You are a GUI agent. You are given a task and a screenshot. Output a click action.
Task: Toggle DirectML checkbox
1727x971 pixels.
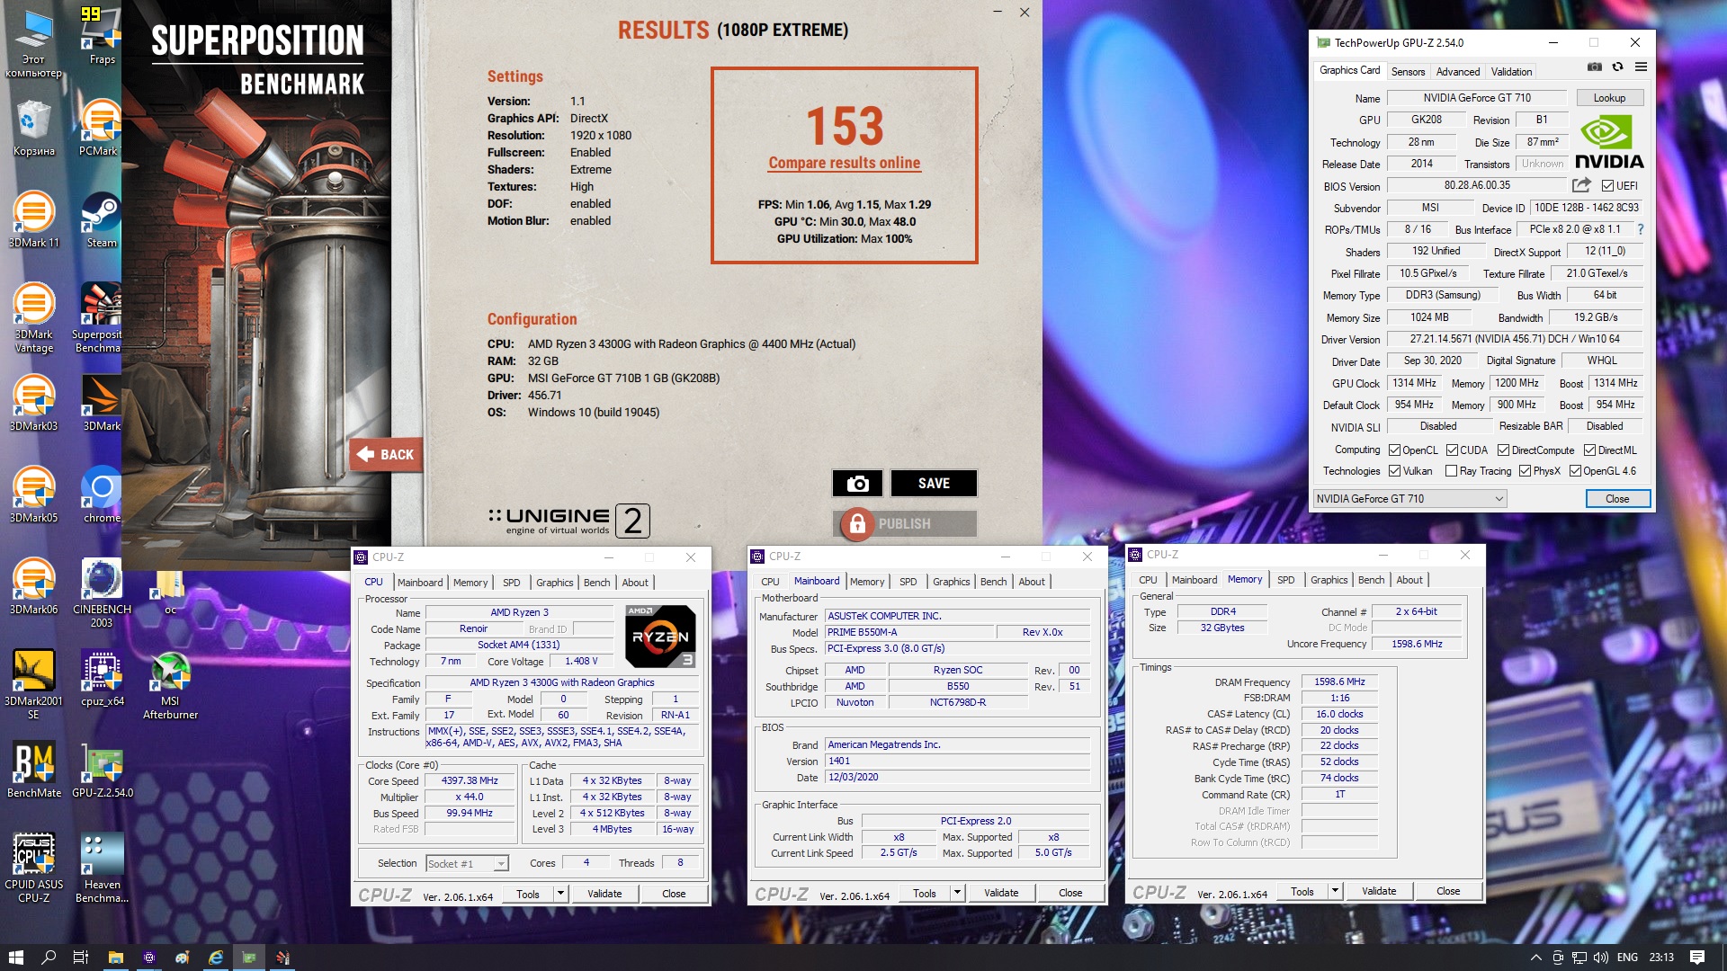pos(1589,450)
